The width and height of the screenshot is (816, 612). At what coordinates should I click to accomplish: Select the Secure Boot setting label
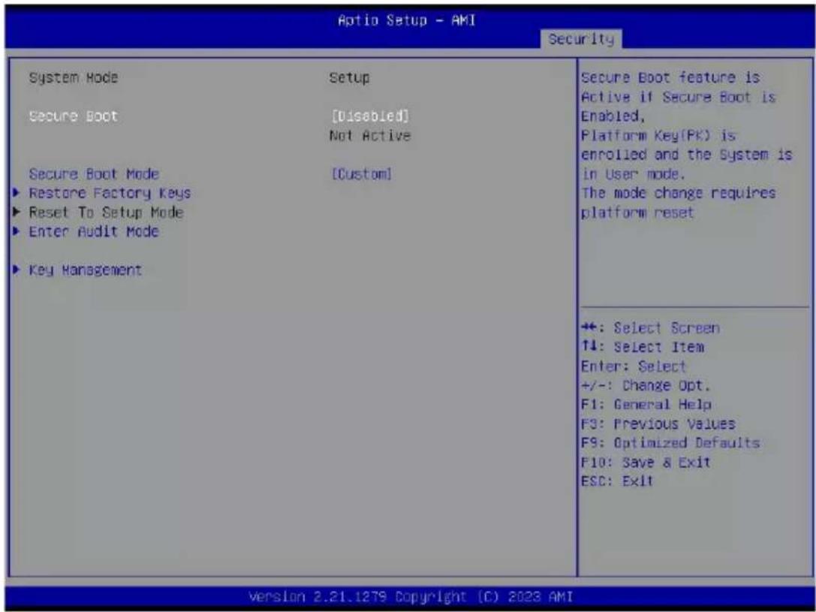pyautogui.click(x=74, y=116)
